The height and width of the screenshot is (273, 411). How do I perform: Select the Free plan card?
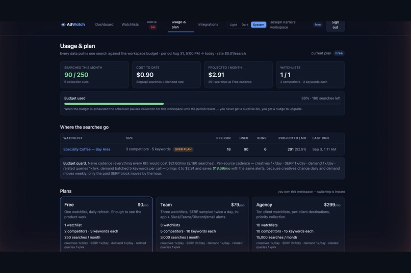click(107, 224)
